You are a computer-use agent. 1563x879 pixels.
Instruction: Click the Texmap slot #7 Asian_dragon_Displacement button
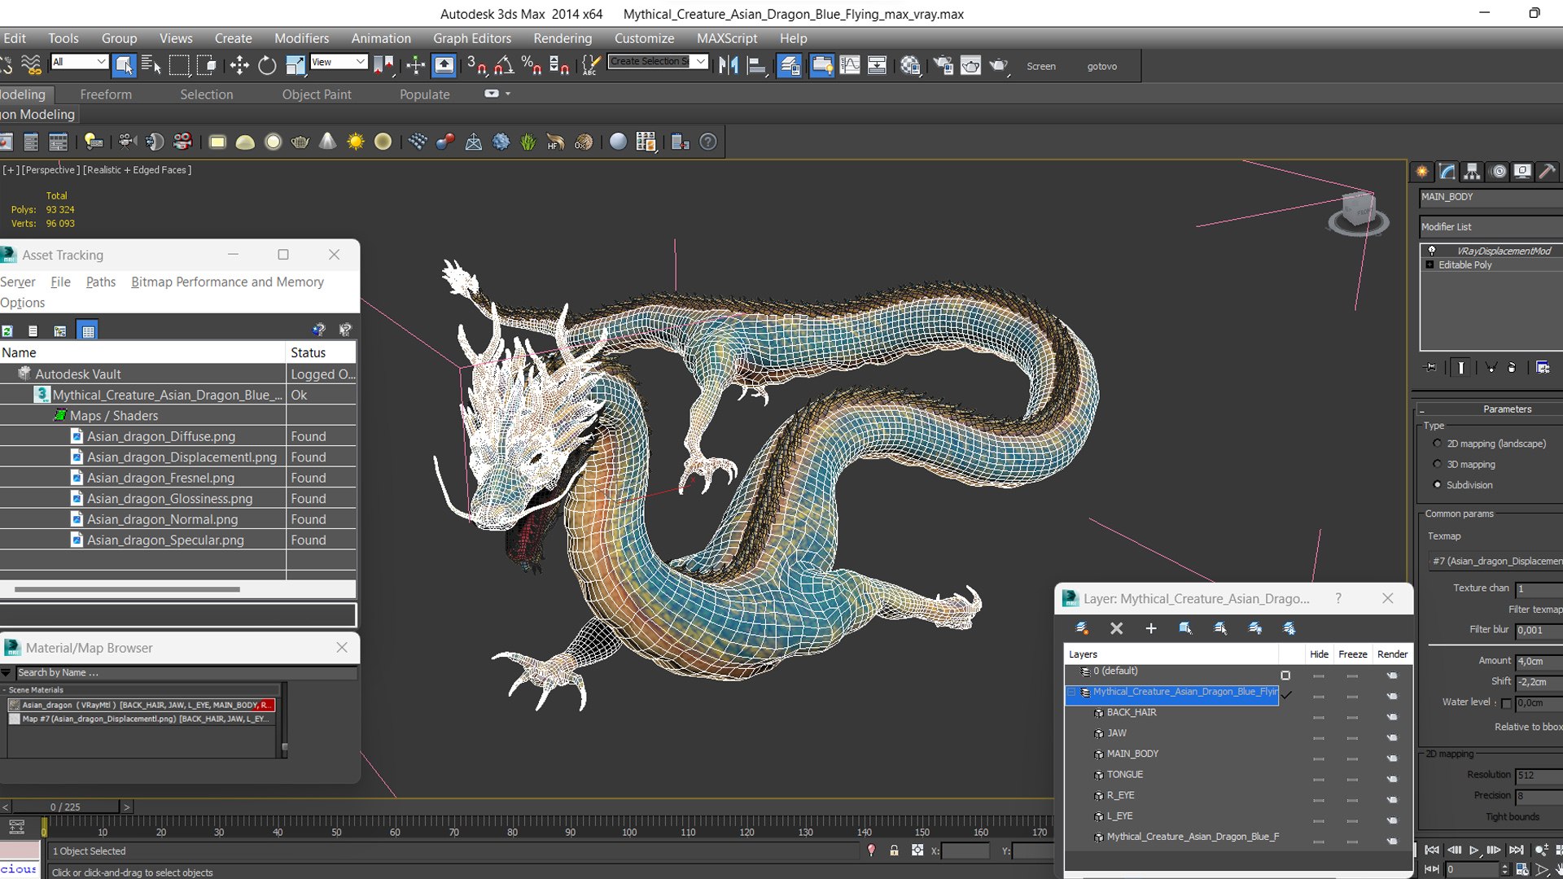tap(1496, 561)
